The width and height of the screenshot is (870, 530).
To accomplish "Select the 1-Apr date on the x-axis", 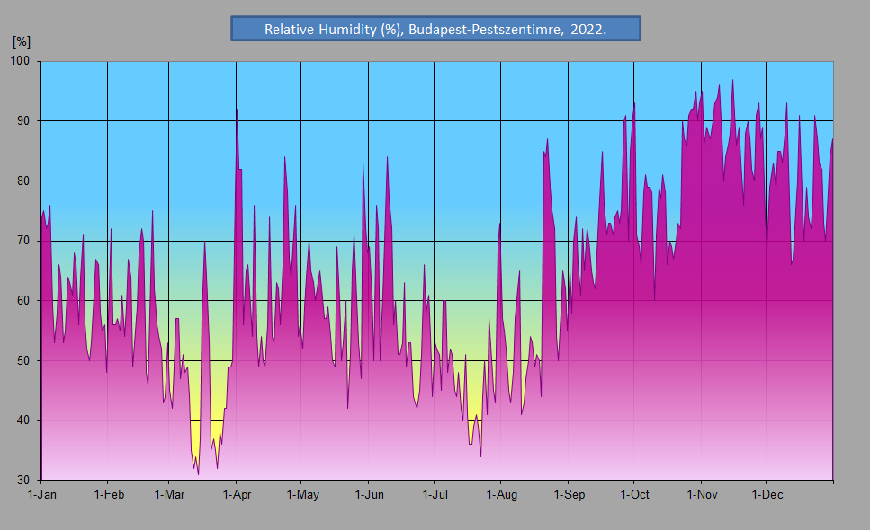I will pyautogui.click(x=236, y=495).
